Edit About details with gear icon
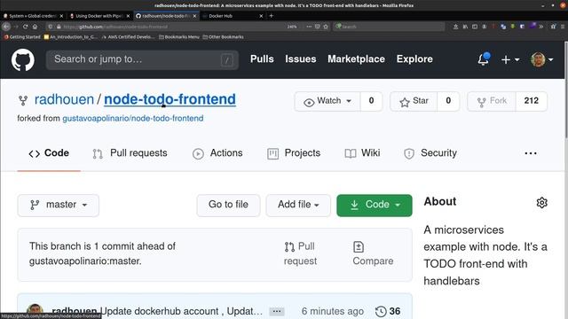568x319 pixels. [541, 203]
